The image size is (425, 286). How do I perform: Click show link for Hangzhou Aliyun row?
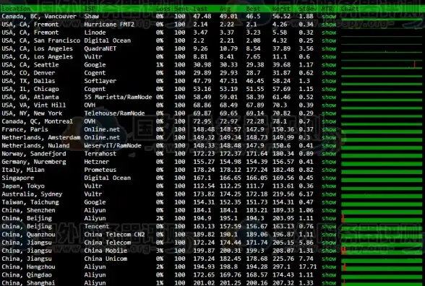(x=329, y=267)
